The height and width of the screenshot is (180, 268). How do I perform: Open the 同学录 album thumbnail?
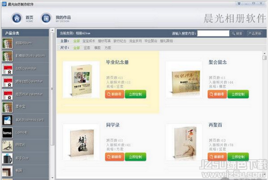81,142
